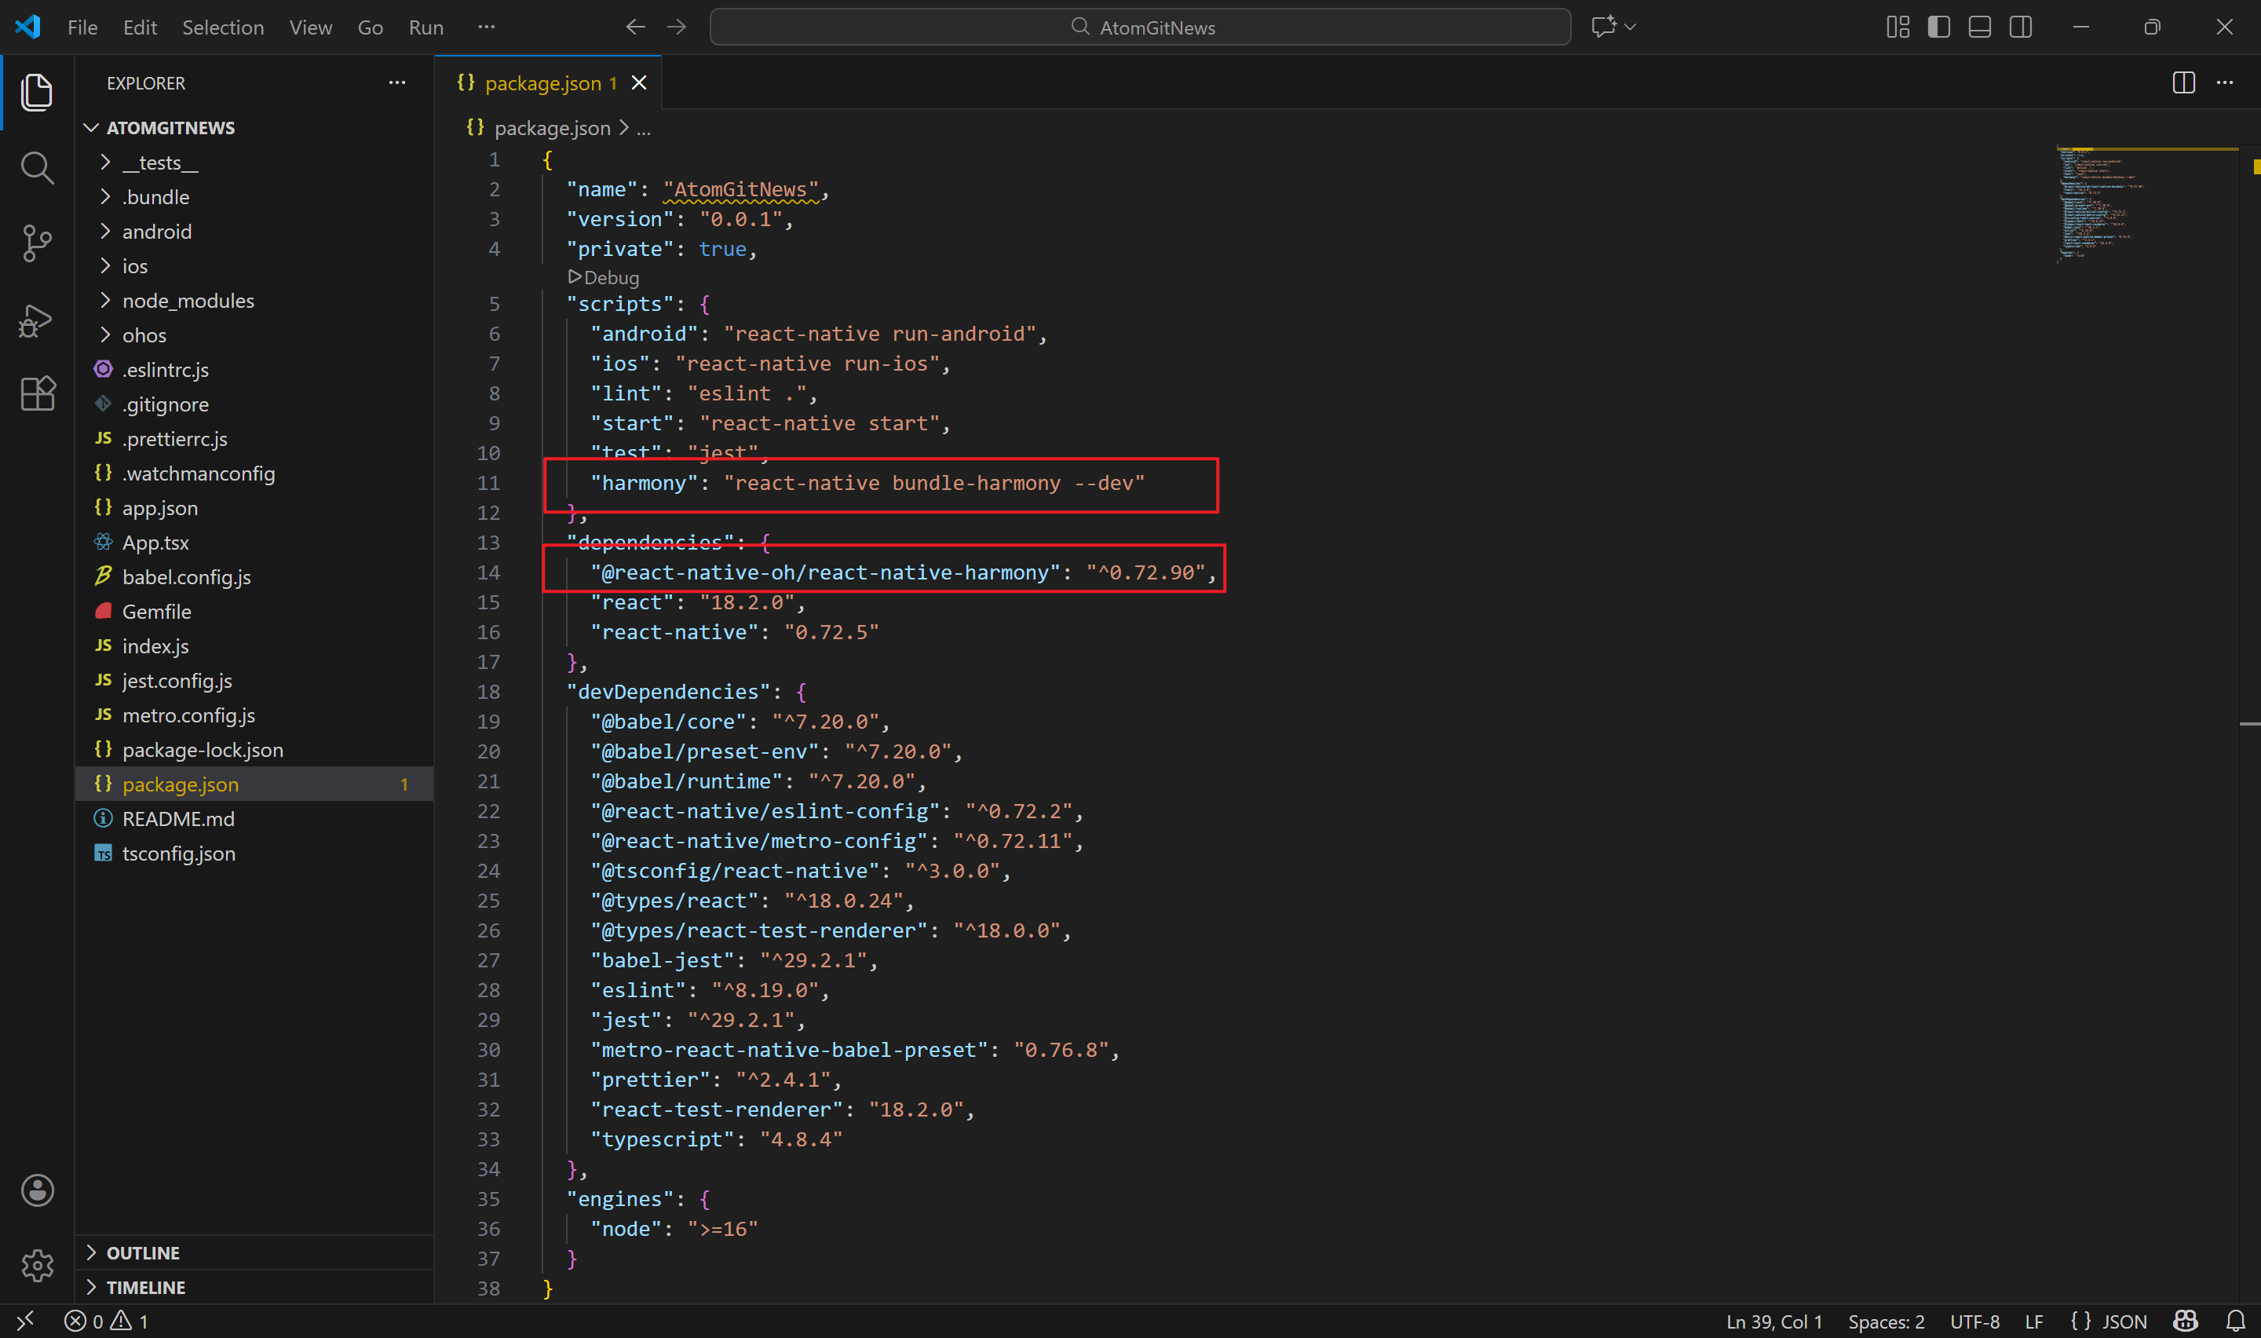Screen dimensions: 2261x1338
Task: Click the AtomGitNews command center search box
Action: click(1140, 27)
